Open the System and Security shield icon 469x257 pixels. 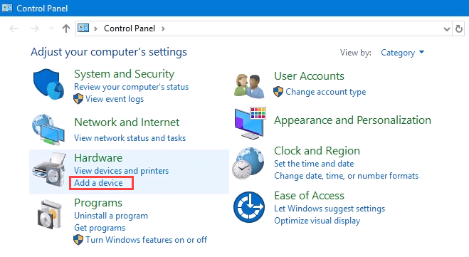coord(49,84)
